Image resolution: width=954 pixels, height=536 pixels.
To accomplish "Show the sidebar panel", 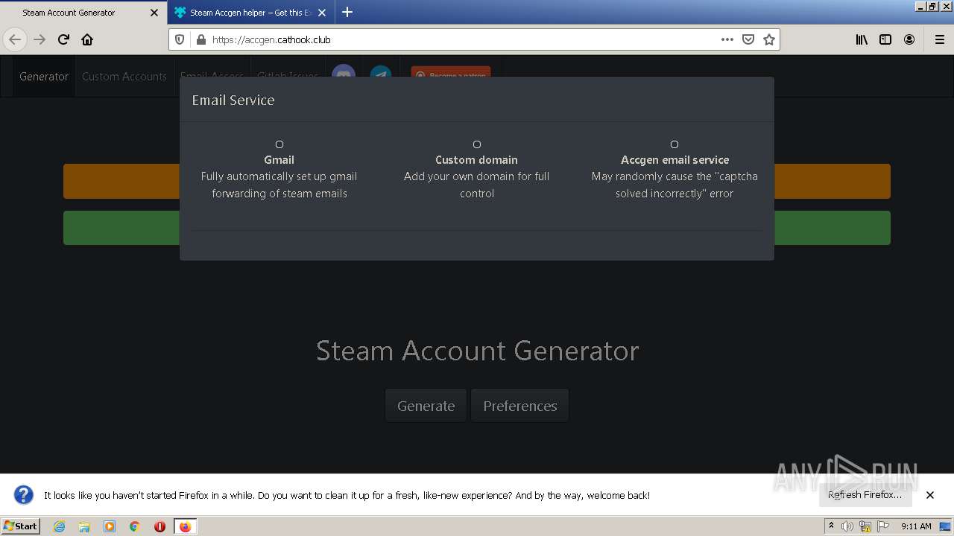I will tap(885, 39).
